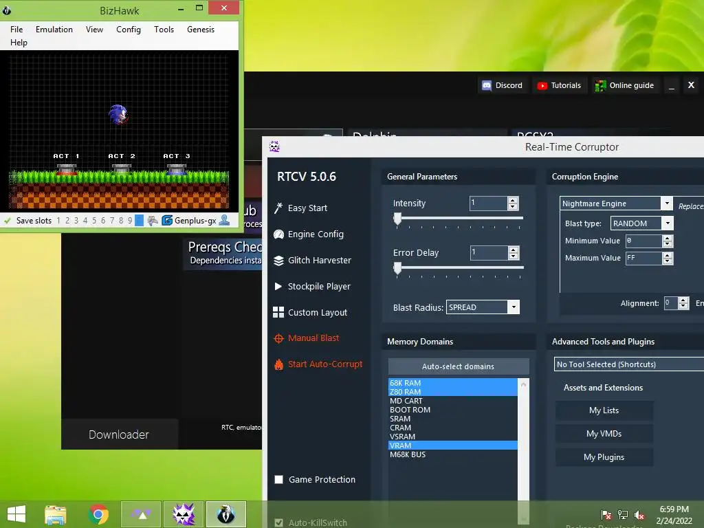This screenshot has height=528, width=704.
Task: Click the user profile icon in BizHawk status bar
Action: point(224,220)
